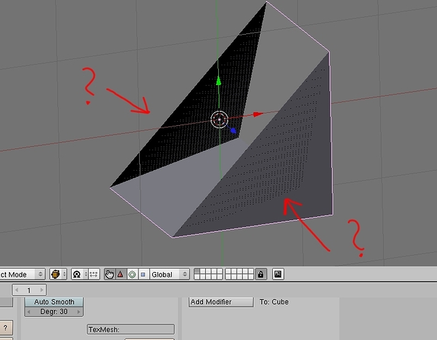This screenshot has height=340, width=437.
Task: Toggle the 3D manipulator hand icon
Action: click(x=109, y=275)
